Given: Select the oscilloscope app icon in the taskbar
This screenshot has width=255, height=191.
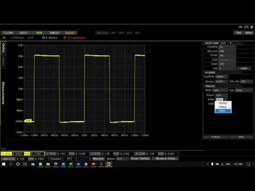Looking at the screenshot, I should (x=108, y=164).
